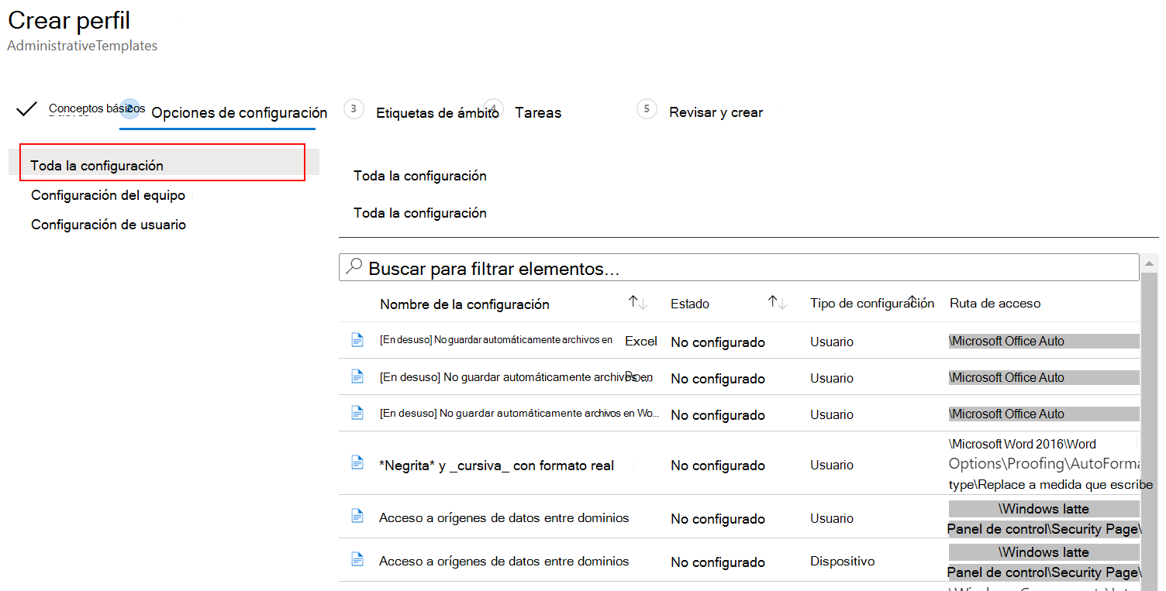Click Tipo de configuración column header

click(872, 303)
